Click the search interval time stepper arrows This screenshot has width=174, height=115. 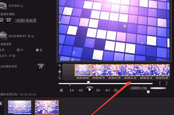pos(35,21)
